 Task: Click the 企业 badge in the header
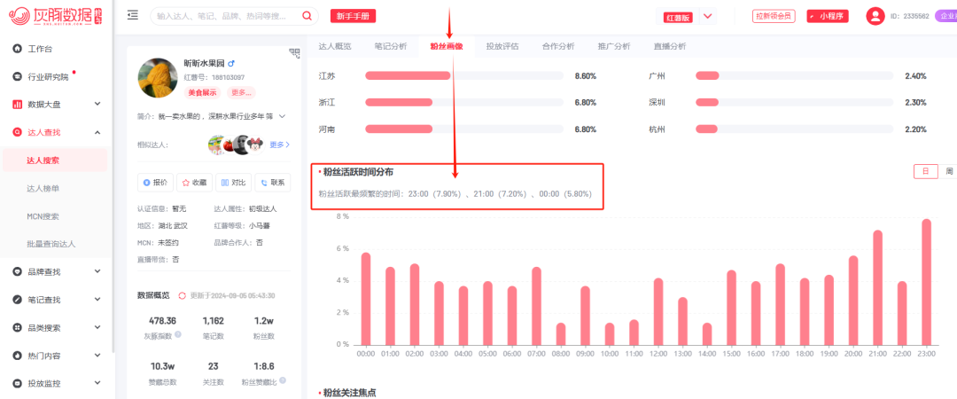pyautogui.click(x=945, y=16)
